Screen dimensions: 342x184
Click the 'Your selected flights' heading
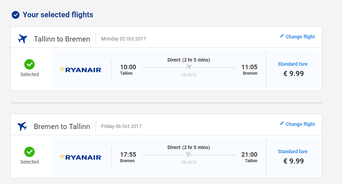(x=58, y=15)
